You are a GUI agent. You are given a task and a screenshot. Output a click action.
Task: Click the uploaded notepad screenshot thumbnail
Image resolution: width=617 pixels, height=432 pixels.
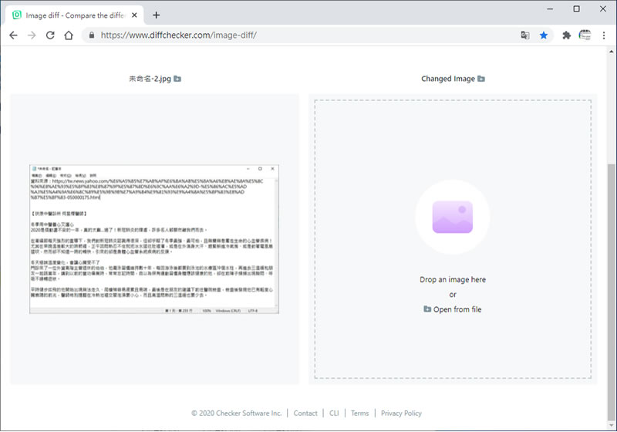[154, 239]
